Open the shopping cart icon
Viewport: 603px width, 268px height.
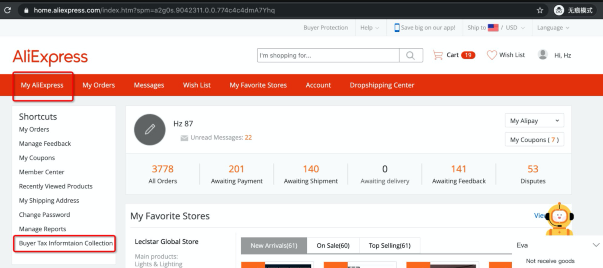tap(438, 55)
